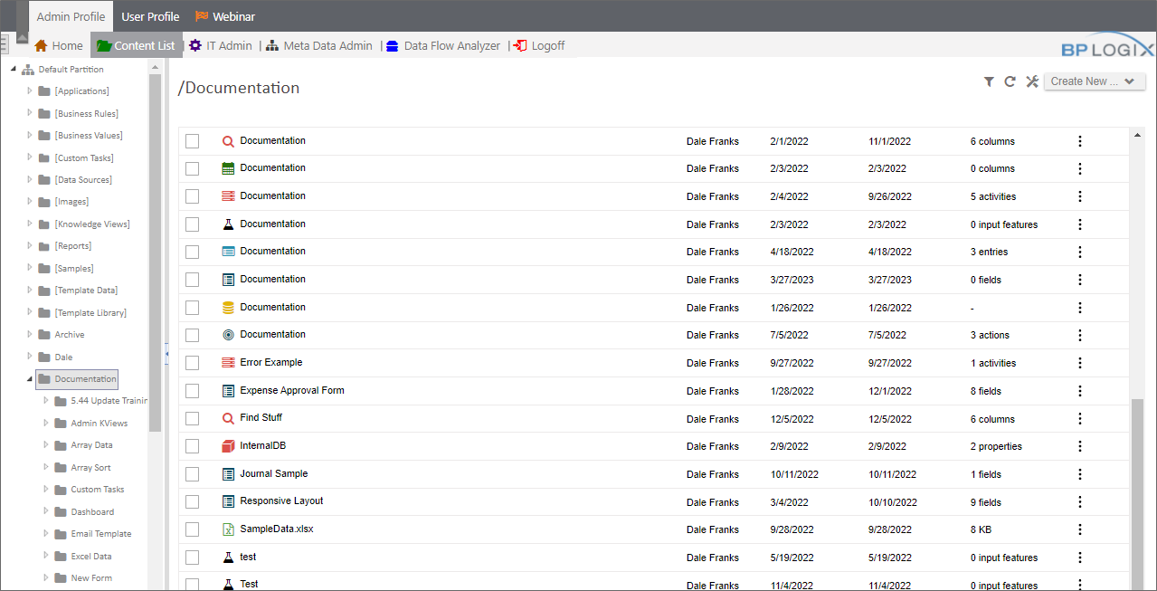This screenshot has height=591, width=1157.
Task: Click the SampleData.xlsx file icon
Action: tap(228, 529)
